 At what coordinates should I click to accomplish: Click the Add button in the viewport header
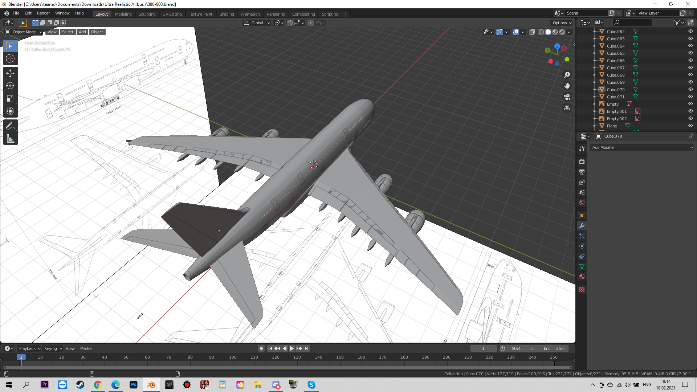click(82, 32)
